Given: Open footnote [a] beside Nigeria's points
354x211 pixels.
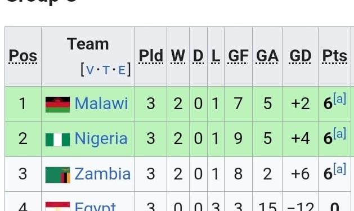Looking at the screenshot, I should [339, 133].
